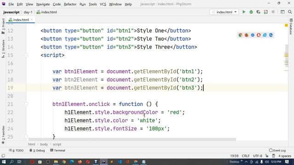Open the Help menu
294x165 pixels.
tap(128, 4)
